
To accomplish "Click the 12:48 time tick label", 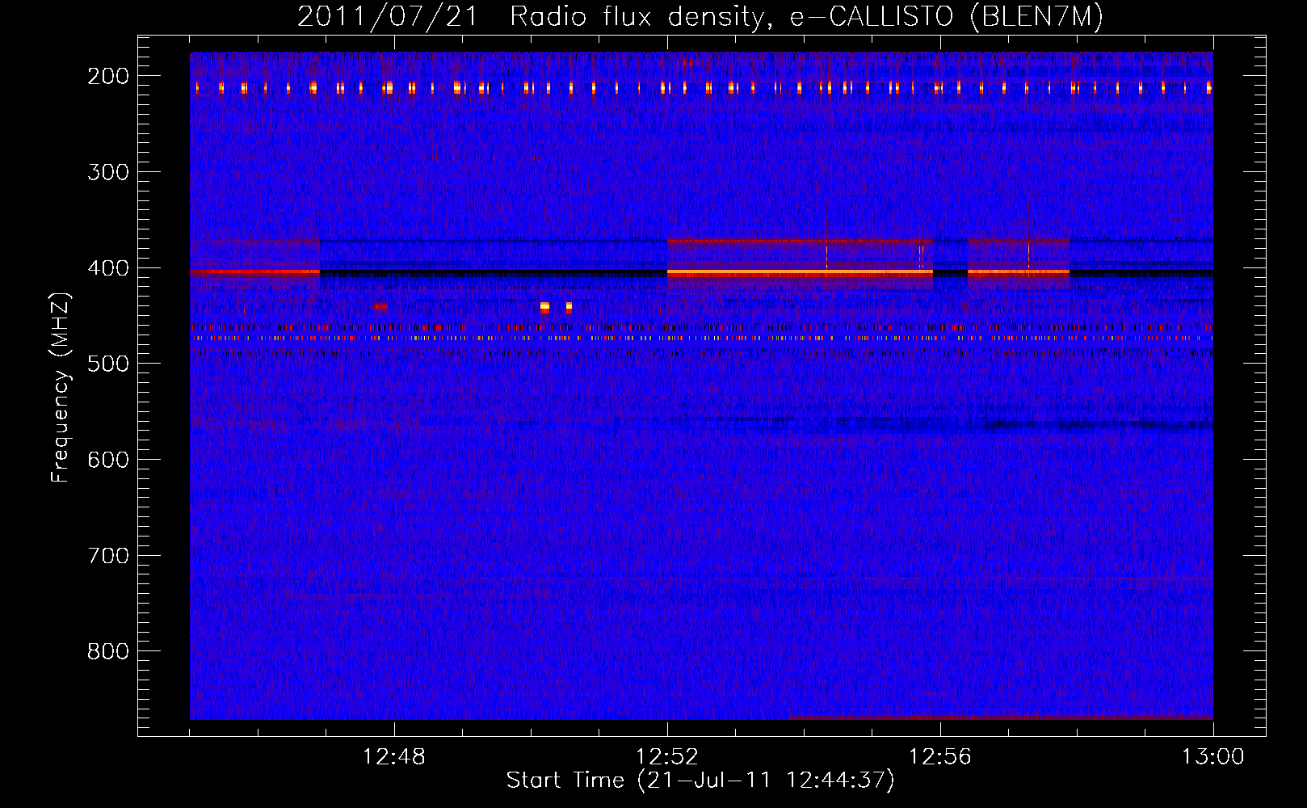I will coord(394,757).
